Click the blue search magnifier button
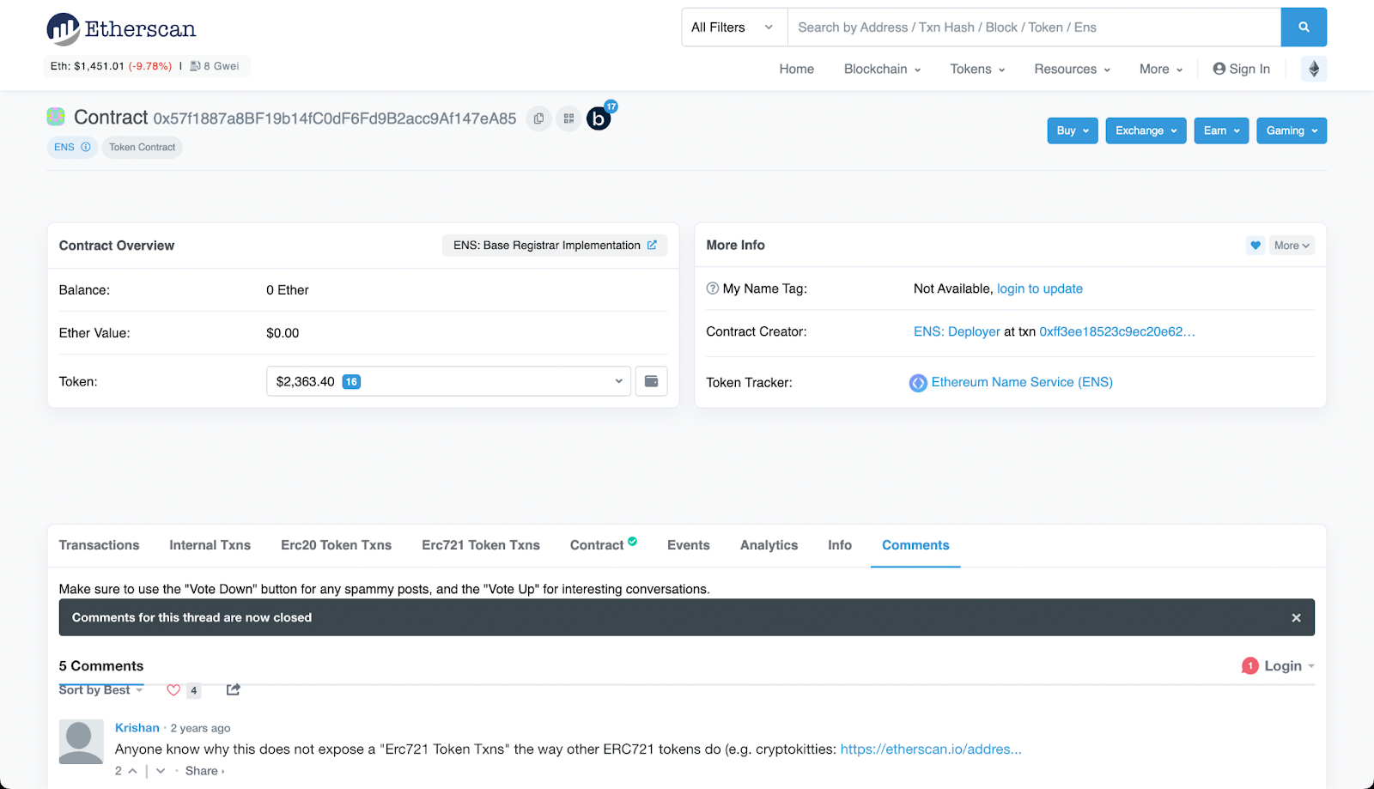 click(x=1304, y=27)
